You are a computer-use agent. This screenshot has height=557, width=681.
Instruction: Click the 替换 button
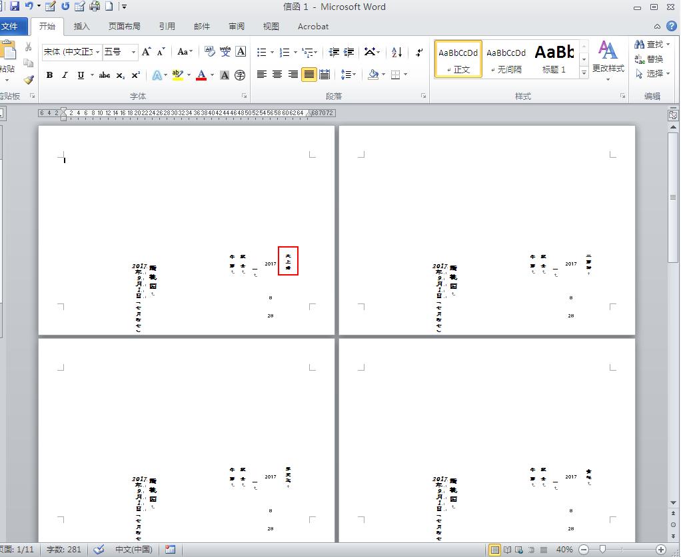(649, 59)
